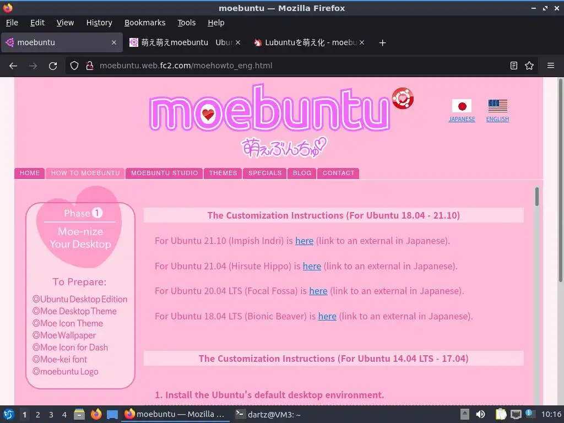Select the moebuntu Mozilla taskbar entry

click(176, 414)
